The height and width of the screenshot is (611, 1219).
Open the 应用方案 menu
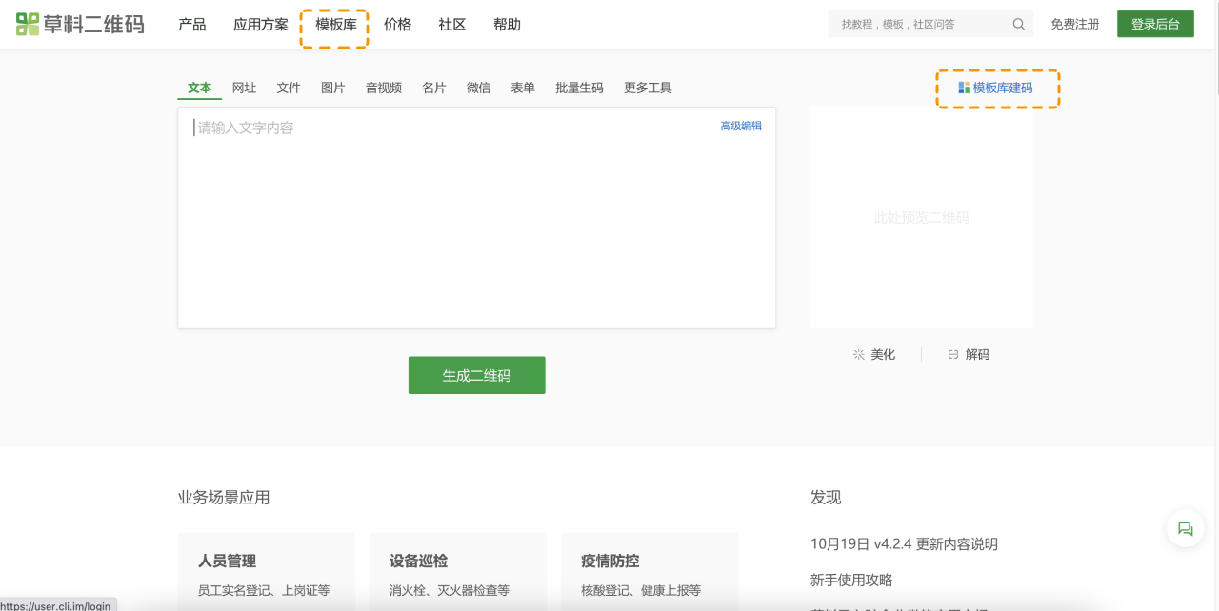[x=261, y=25]
